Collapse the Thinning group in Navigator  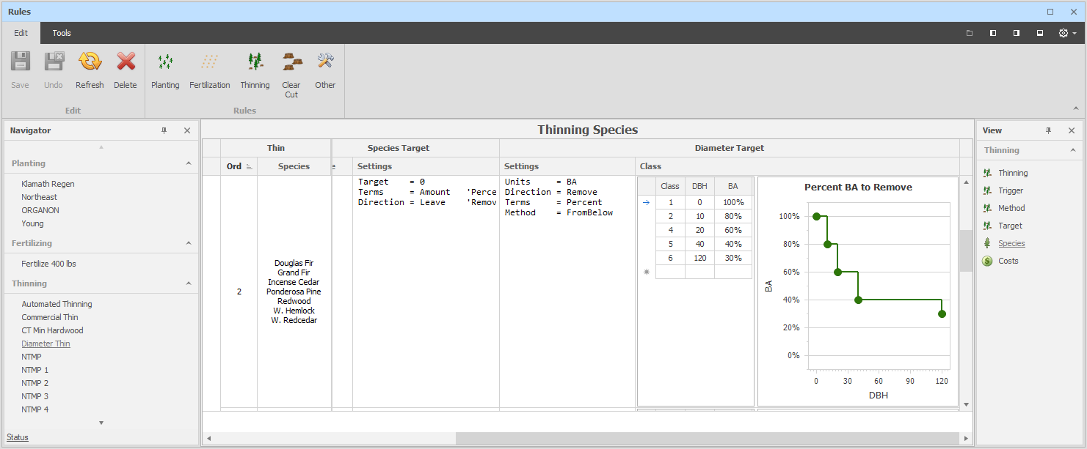tap(189, 283)
